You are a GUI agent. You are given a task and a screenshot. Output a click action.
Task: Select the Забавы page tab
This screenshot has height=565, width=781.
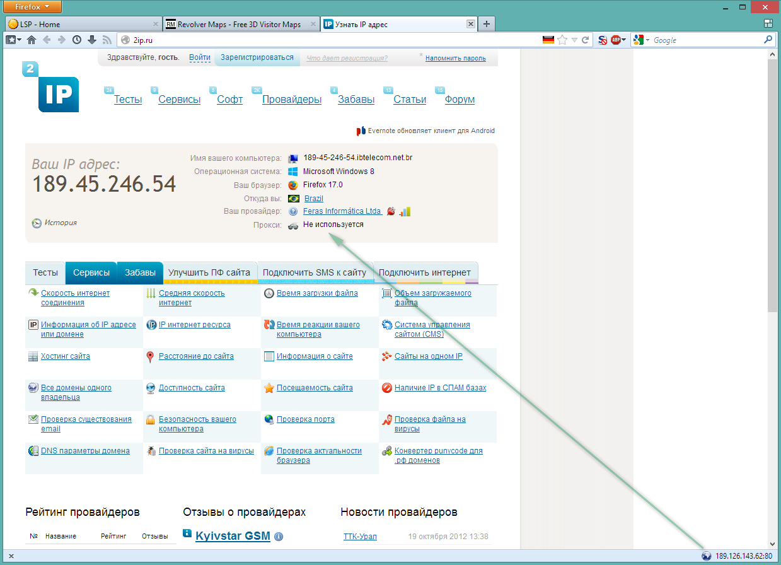pos(140,272)
